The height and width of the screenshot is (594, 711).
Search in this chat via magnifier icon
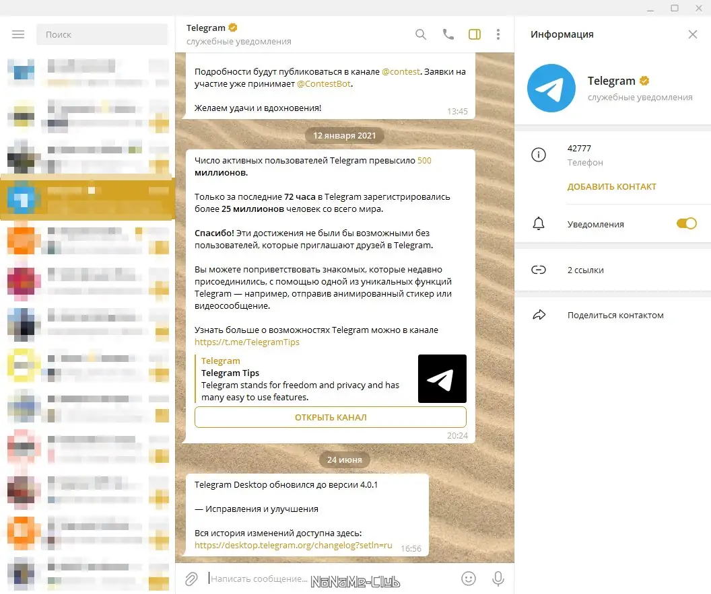tap(421, 34)
